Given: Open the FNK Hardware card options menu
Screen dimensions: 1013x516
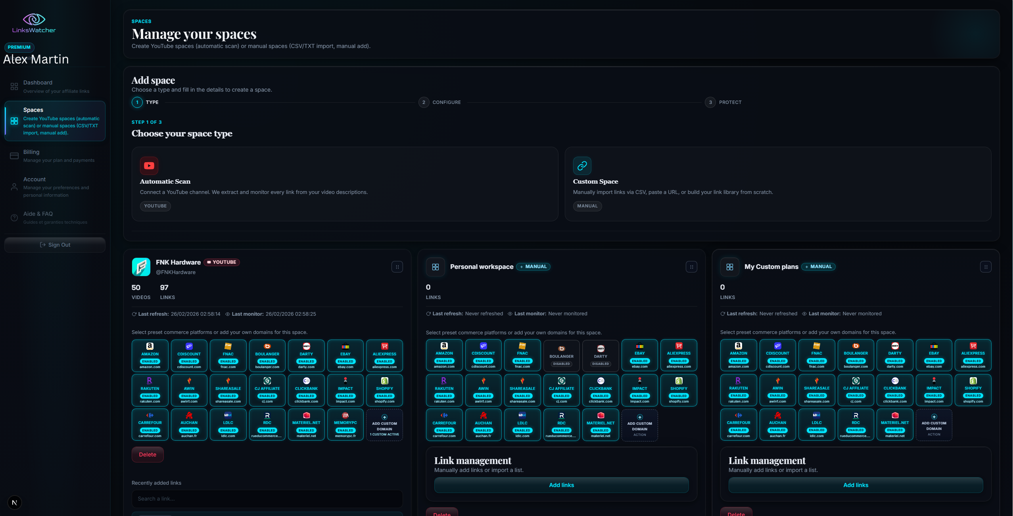Looking at the screenshot, I should (x=398, y=267).
